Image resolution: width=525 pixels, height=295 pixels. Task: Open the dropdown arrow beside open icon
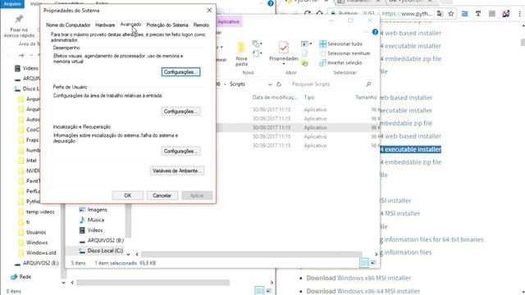coord(310,43)
